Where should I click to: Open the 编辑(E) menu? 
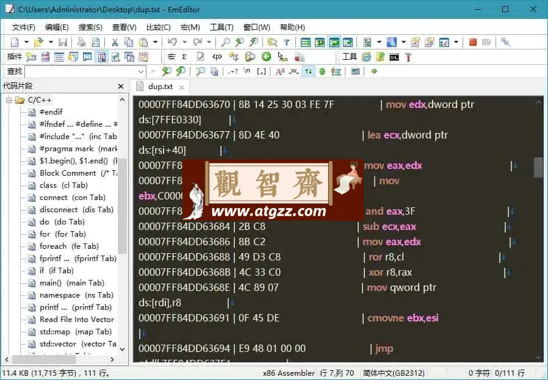coord(57,27)
